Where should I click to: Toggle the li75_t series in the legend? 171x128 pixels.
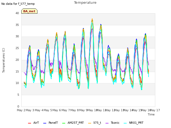[x=95, y=123]
